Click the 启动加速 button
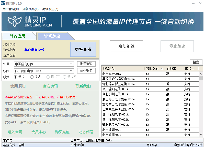Viewport: 205px width, 148px height. pos(126,46)
